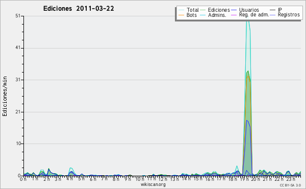Click the y-axis value 21
The height and width of the screenshot is (189, 306).
(x=18, y=112)
